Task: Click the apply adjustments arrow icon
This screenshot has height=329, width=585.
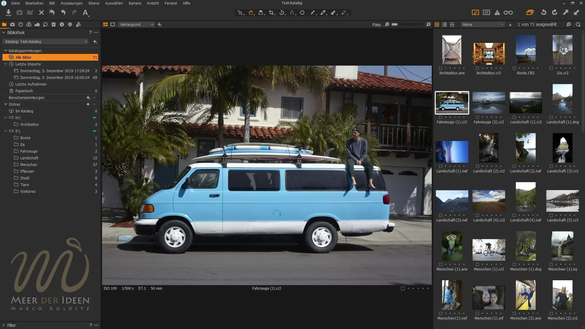Action: [576, 12]
